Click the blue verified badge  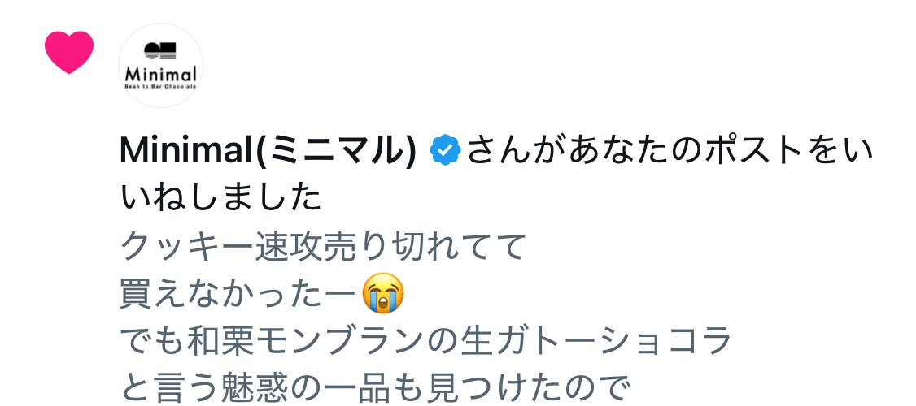coord(445,150)
